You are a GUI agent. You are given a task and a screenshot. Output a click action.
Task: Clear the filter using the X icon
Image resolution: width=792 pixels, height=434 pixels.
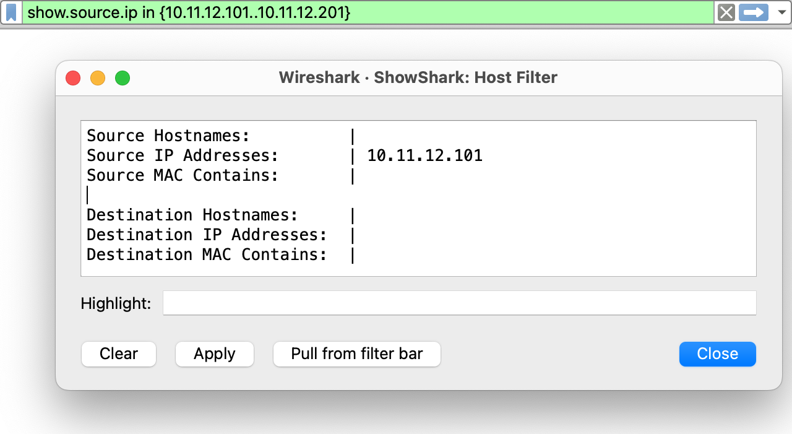coord(725,12)
